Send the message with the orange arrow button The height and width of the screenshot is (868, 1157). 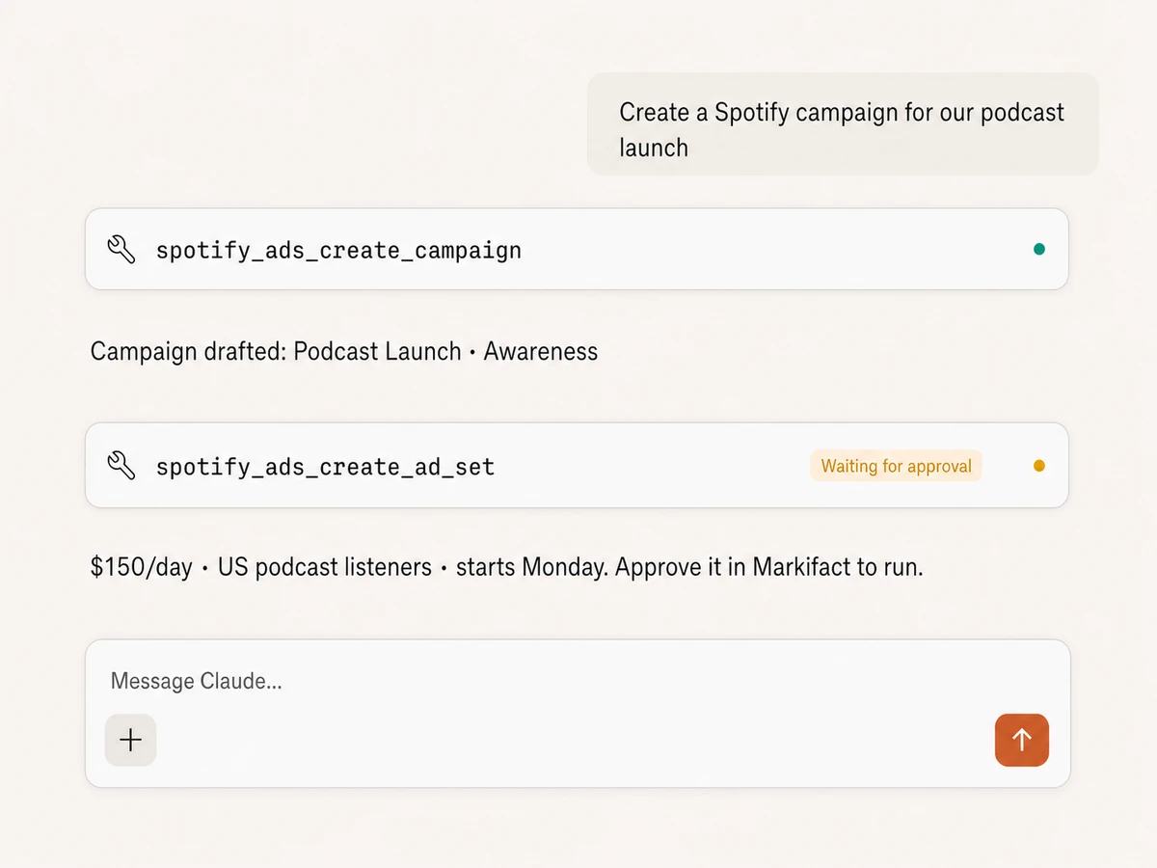[1022, 740]
